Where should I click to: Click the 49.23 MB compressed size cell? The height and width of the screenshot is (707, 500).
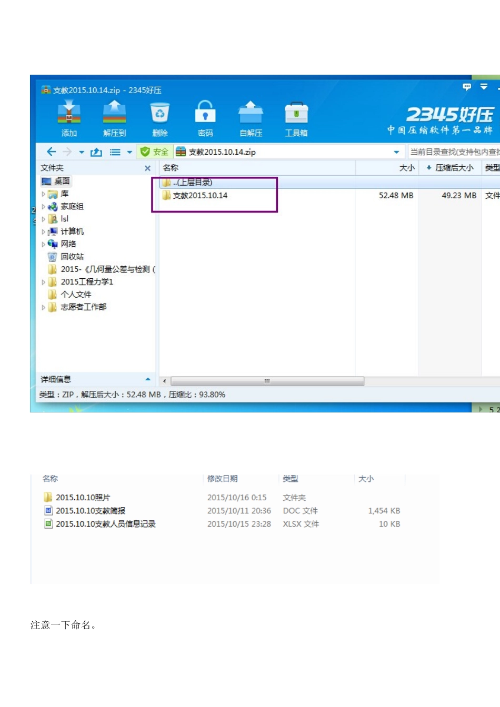coord(459,195)
